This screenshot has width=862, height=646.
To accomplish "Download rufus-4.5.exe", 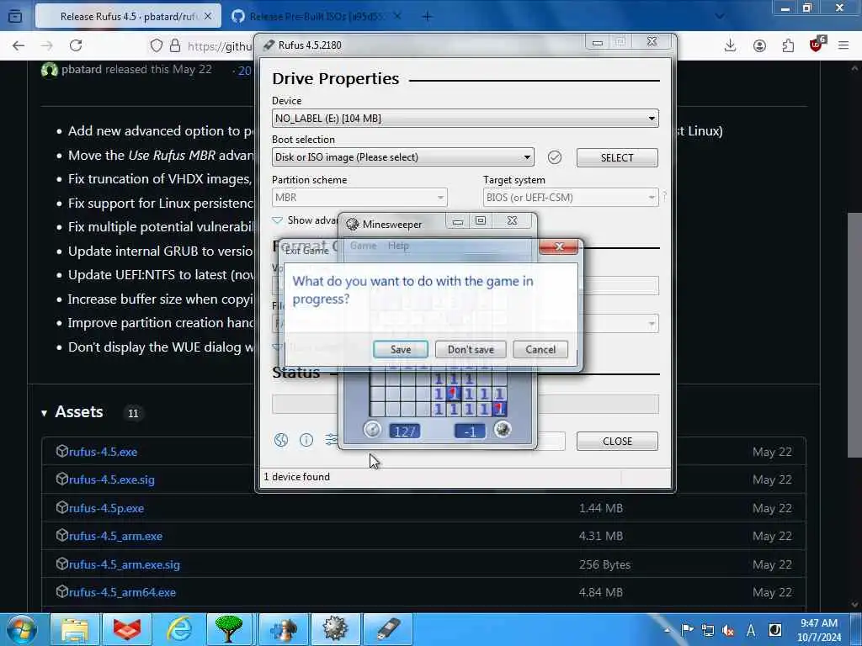I will click(x=103, y=452).
